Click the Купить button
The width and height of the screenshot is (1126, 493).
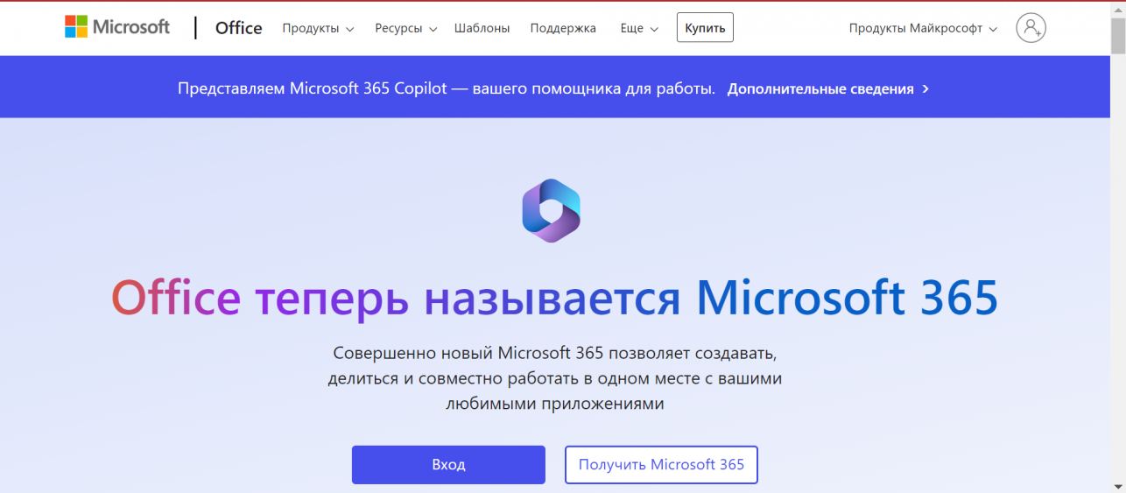click(x=705, y=28)
